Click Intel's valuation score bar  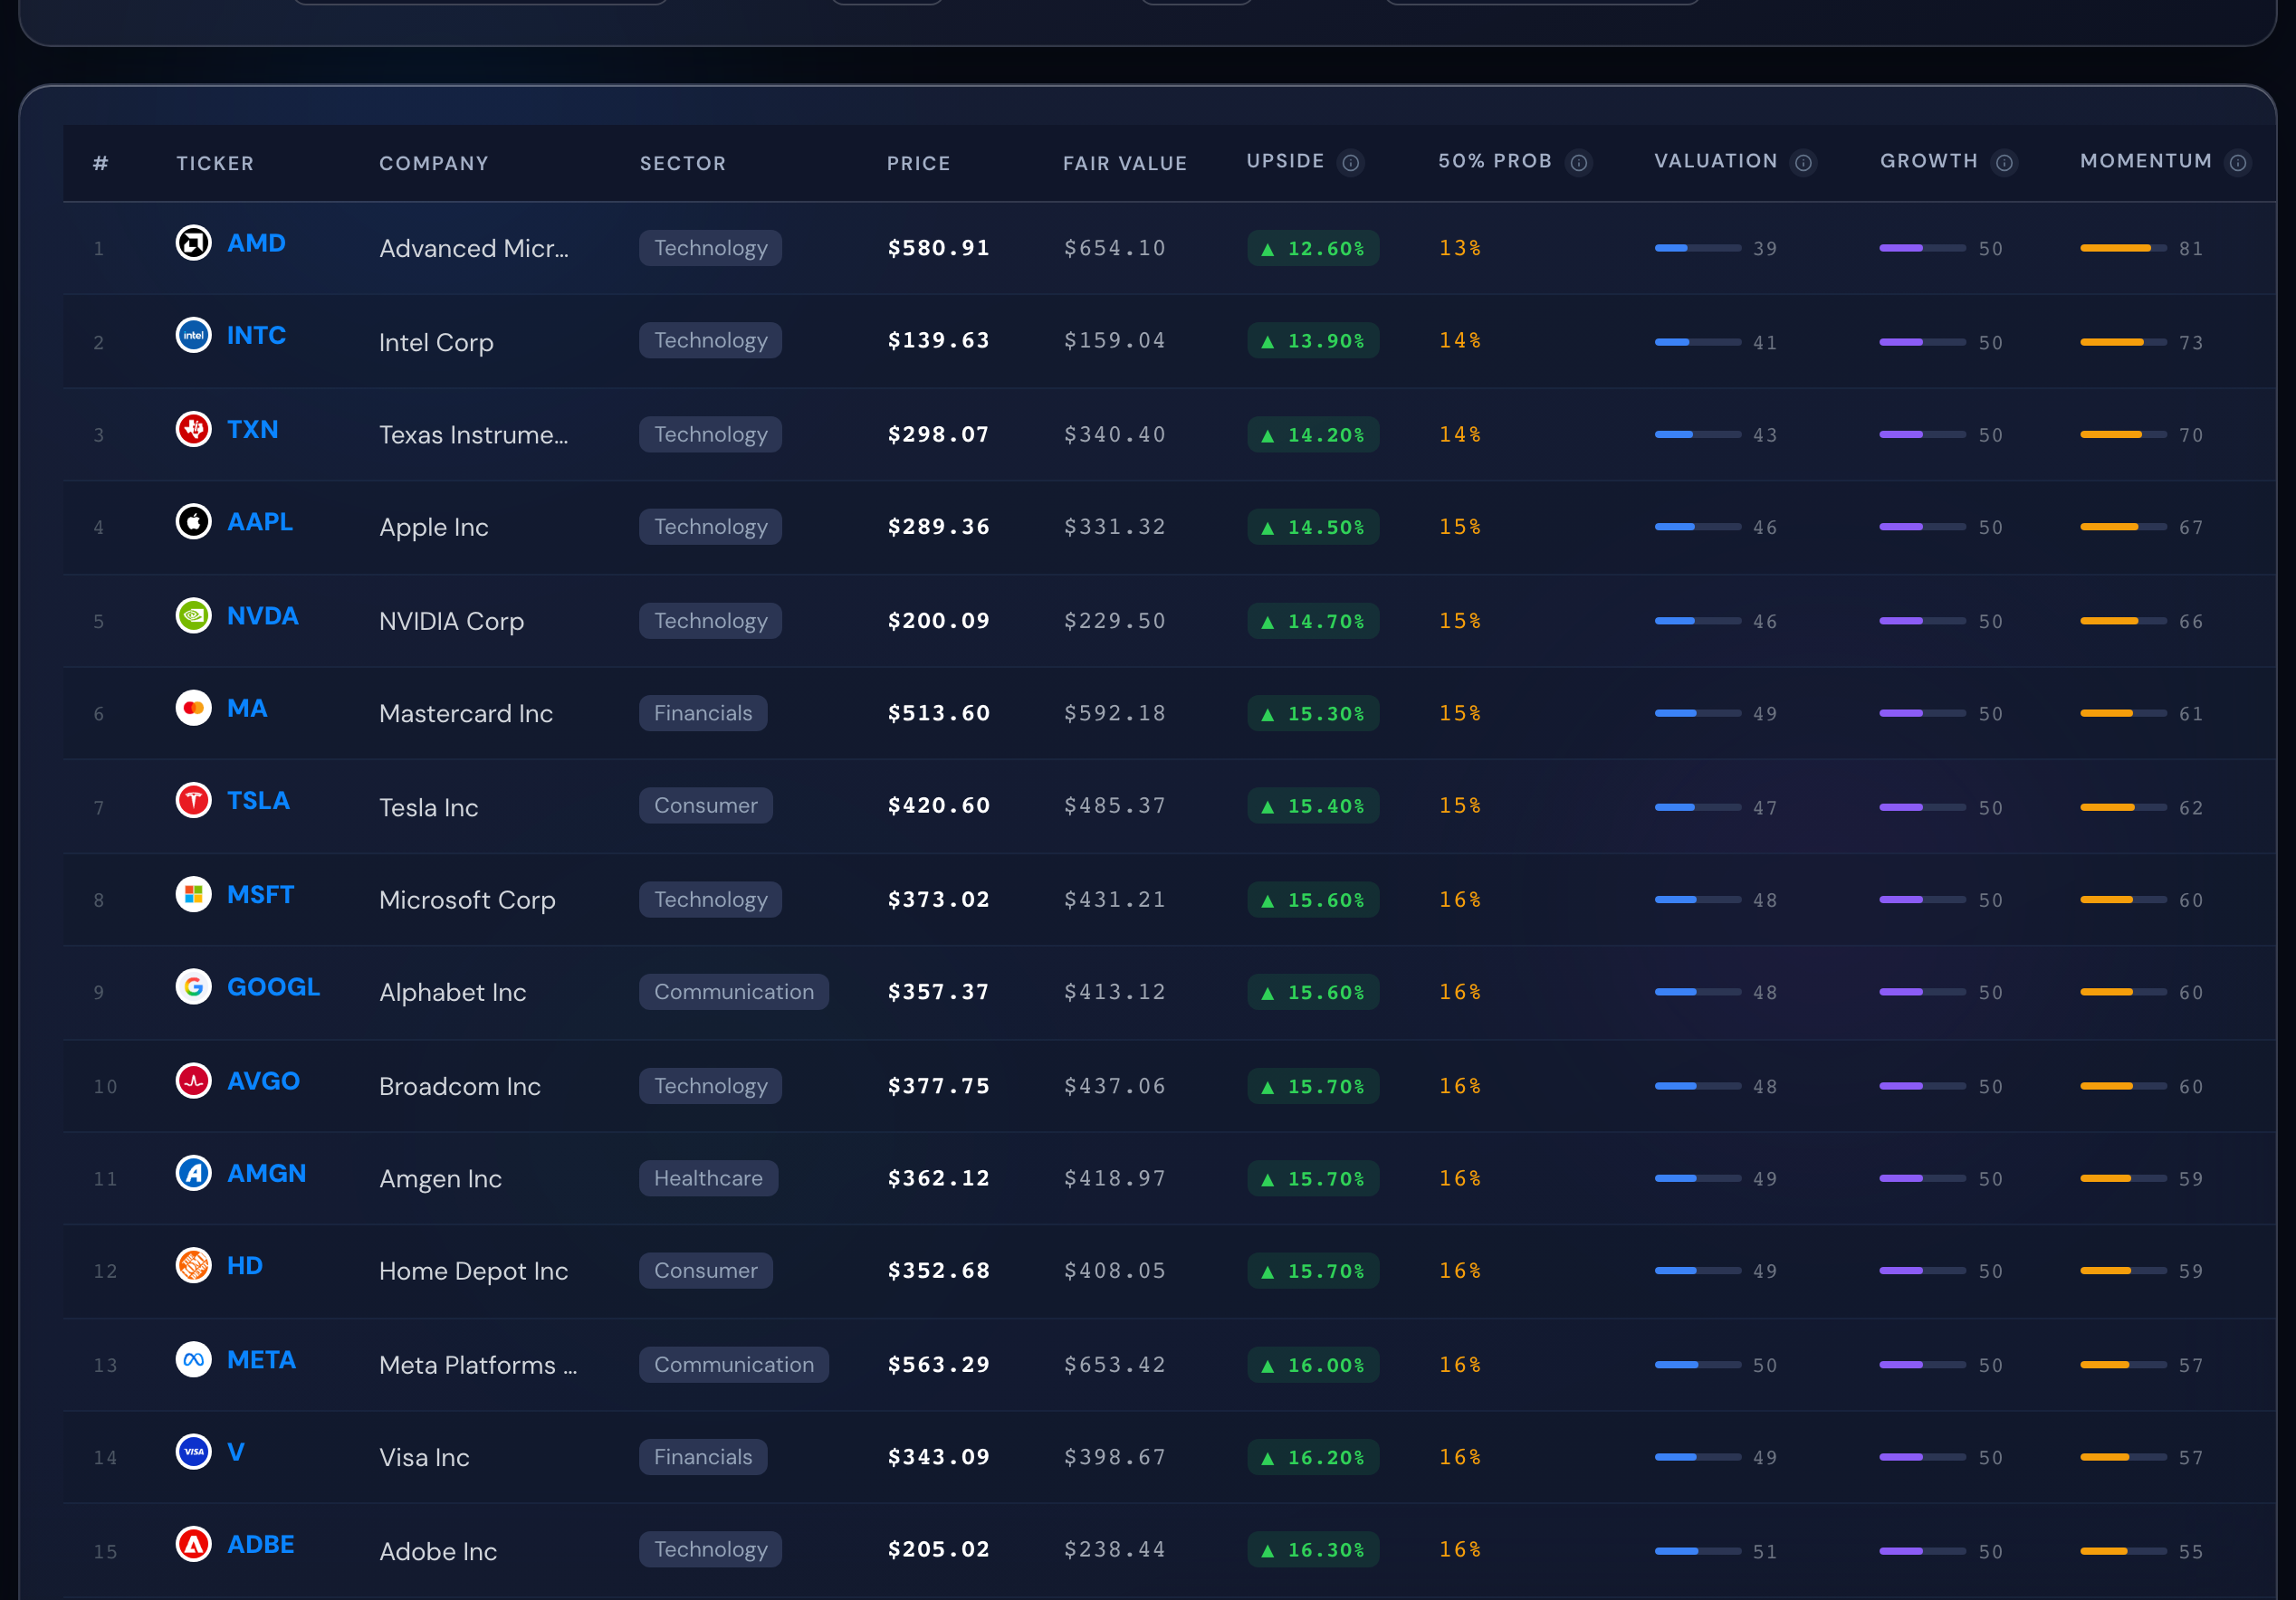pyautogui.click(x=1698, y=342)
